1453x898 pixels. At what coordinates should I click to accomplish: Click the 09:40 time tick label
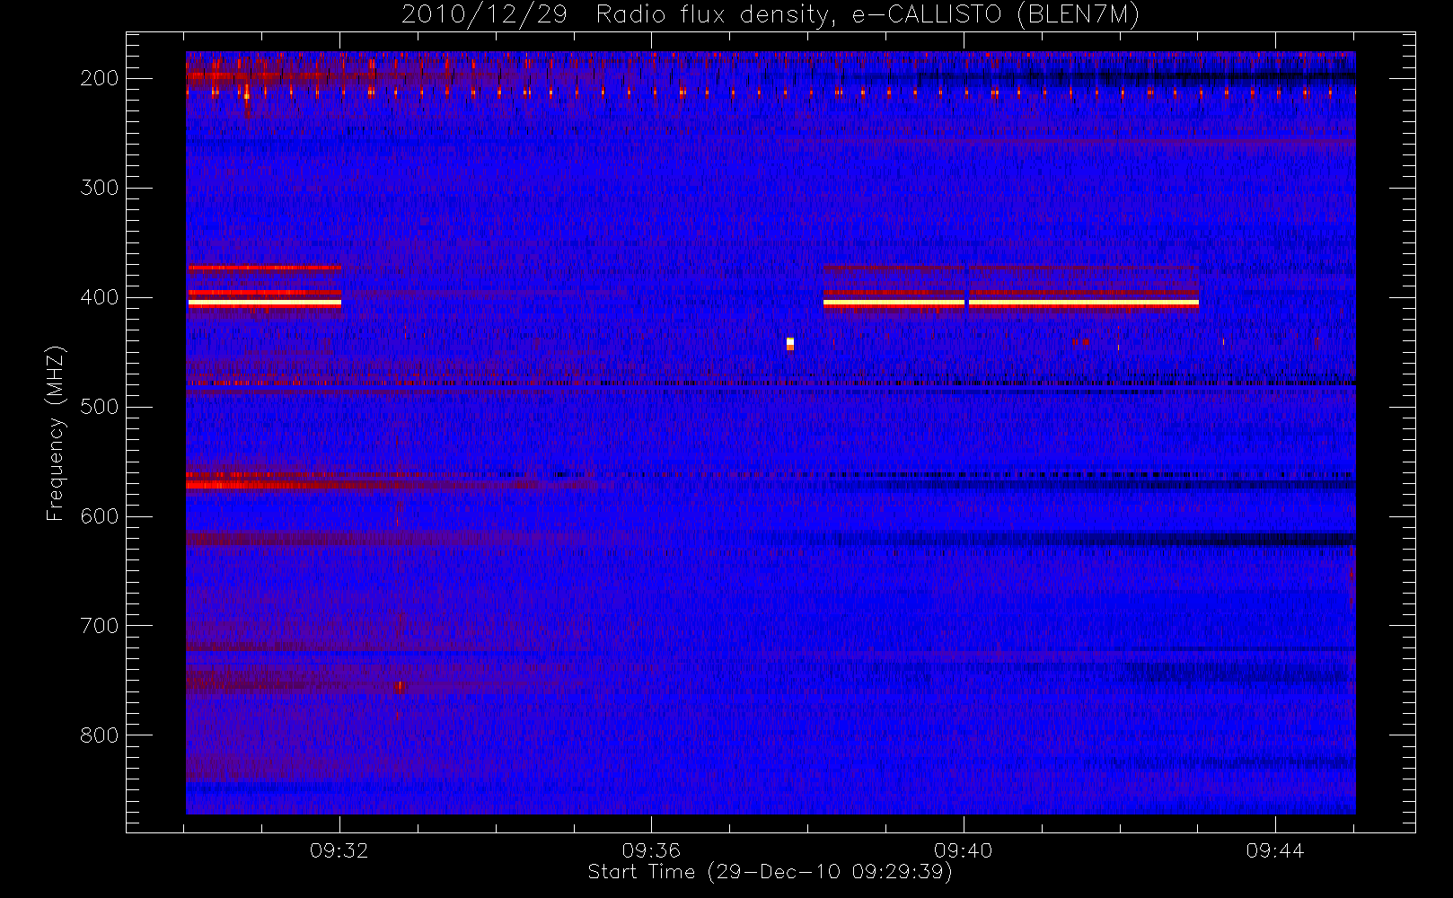point(964,850)
